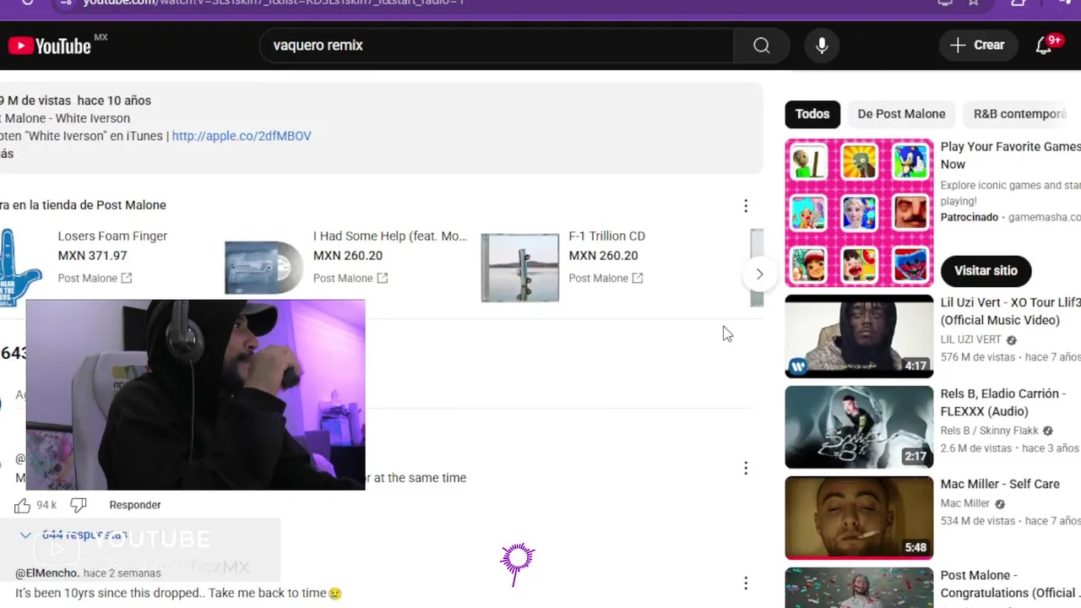Screen dimensions: 1081x608
Task: Open the Mac Miller channel name
Action: [965, 504]
